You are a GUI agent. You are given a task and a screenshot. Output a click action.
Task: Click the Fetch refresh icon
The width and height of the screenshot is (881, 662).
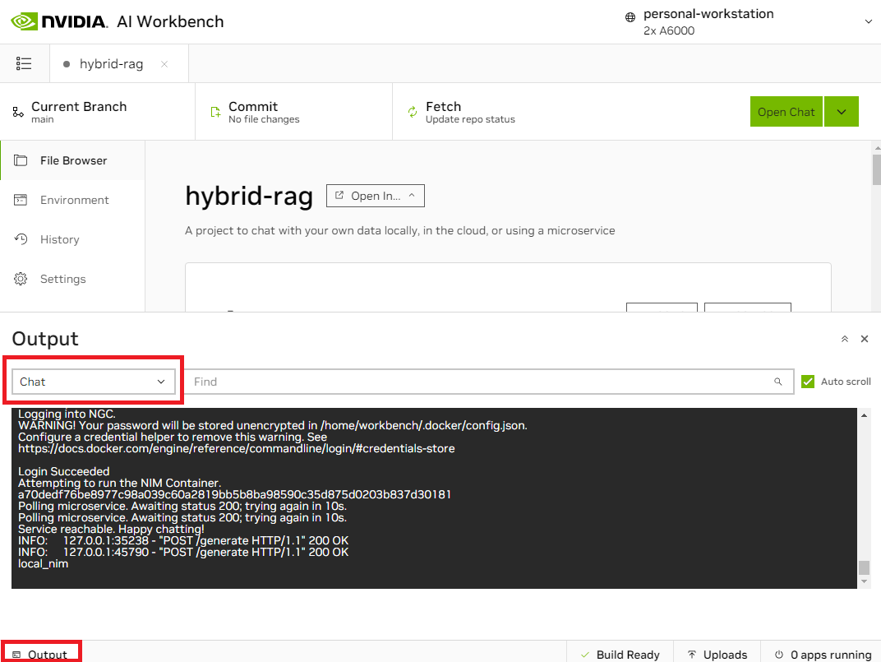413,112
